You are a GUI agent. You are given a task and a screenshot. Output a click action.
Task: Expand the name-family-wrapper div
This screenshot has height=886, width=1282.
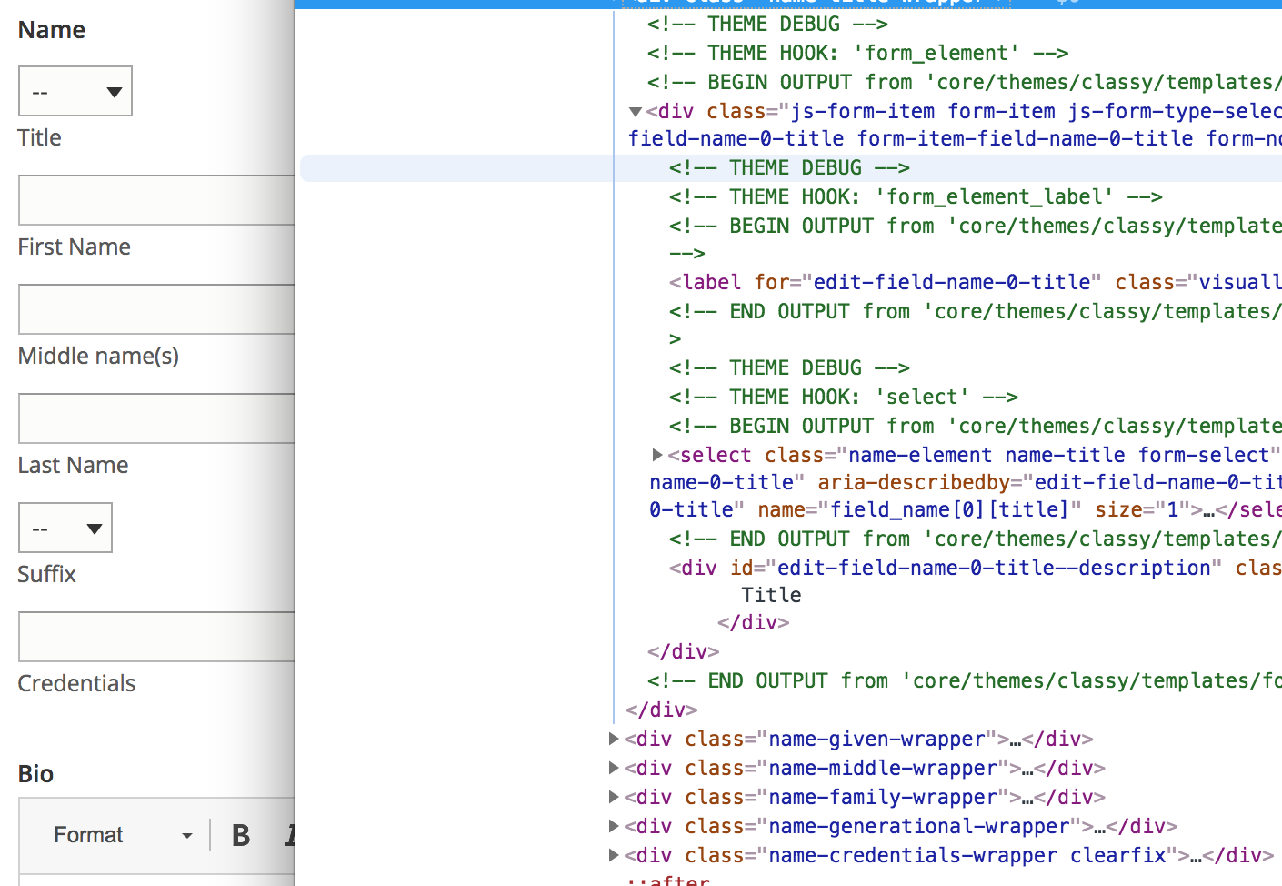pos(614,797)
